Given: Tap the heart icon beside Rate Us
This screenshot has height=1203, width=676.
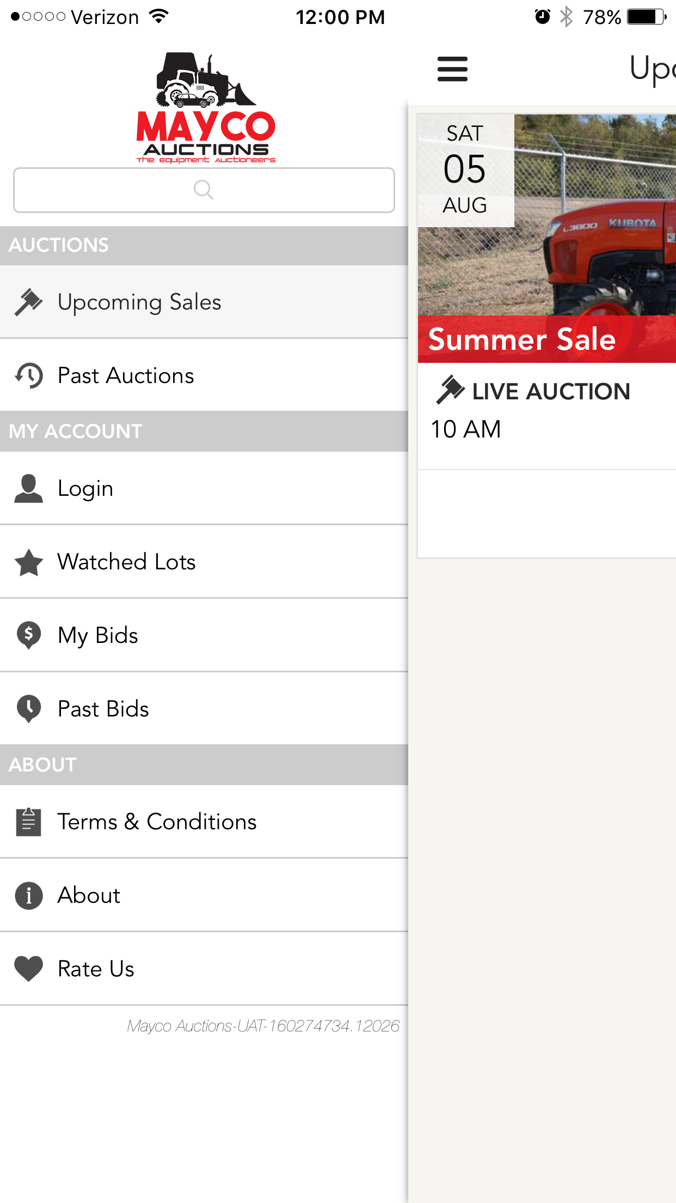Looking at the screenshot, I should coord(28,969).
